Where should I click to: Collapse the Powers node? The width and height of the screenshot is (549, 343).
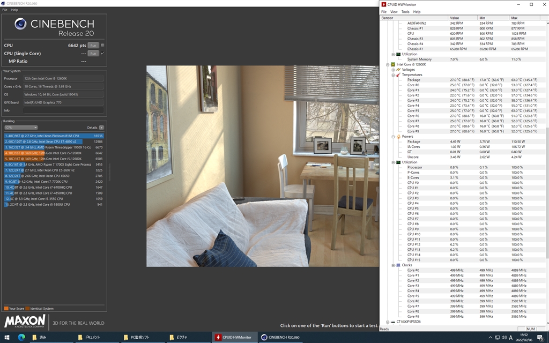coord(393,137)
